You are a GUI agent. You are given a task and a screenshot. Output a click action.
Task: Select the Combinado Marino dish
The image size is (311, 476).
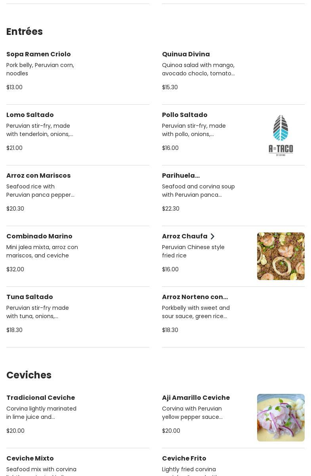(39, 236)
